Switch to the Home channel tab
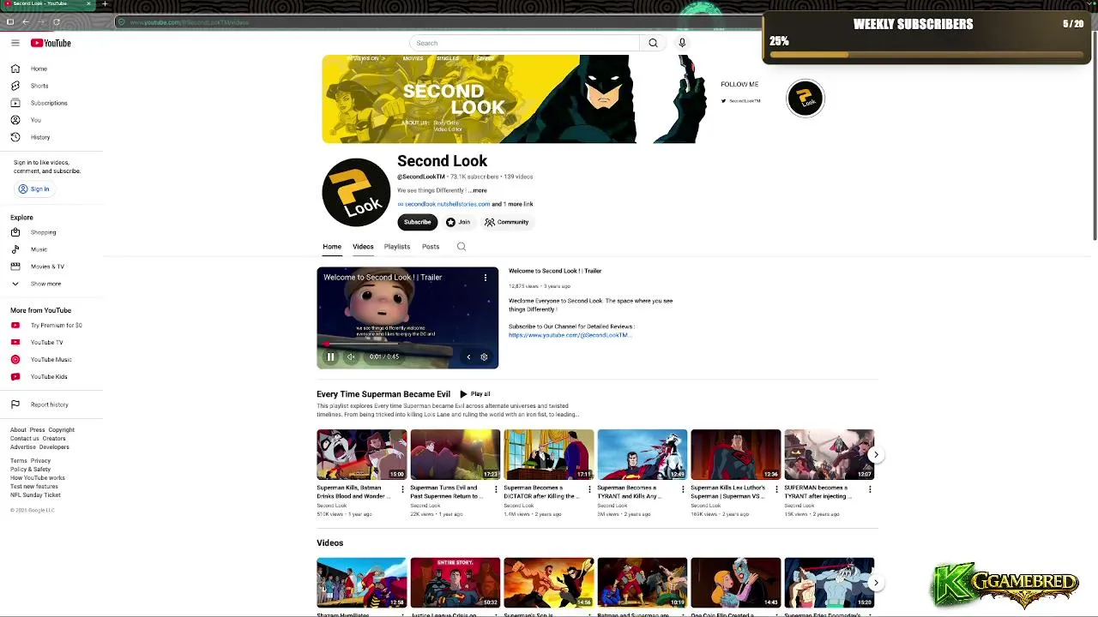This screenshot has width=1098, height=617. coord(332,247)
